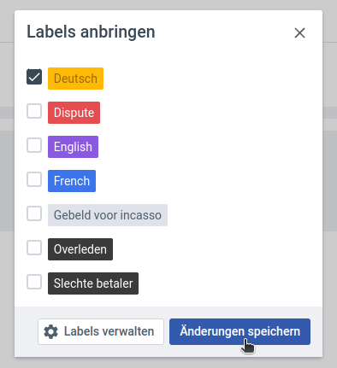The height and width of the screenshot is (368, 337).
Task: Select the Gebeld voor incasso checkbox
Action: 34,213
